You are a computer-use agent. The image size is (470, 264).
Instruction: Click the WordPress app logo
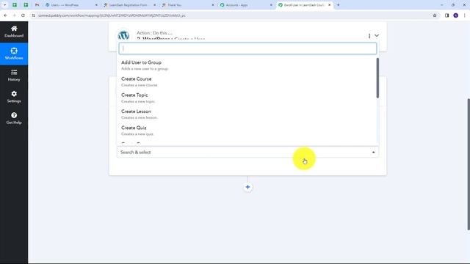click(123, 36)
